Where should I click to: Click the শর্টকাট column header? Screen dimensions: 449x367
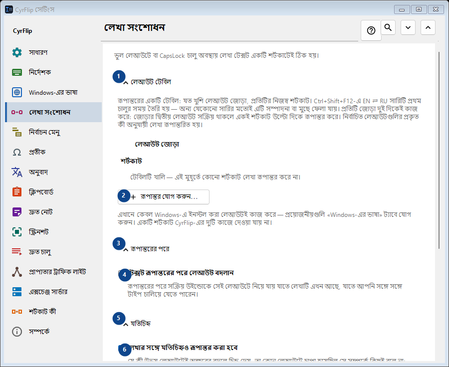point(131,161)
